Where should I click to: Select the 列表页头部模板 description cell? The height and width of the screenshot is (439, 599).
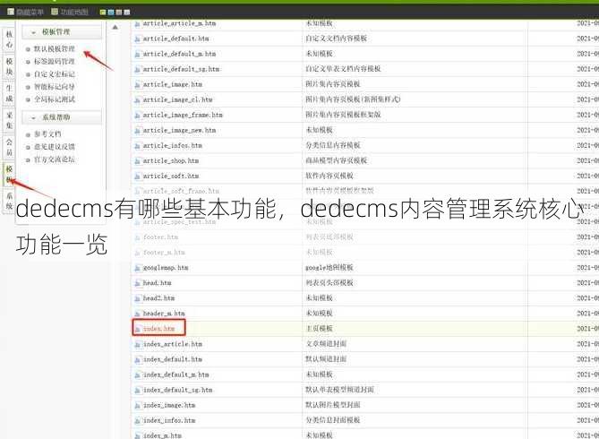tap(329, 283)
